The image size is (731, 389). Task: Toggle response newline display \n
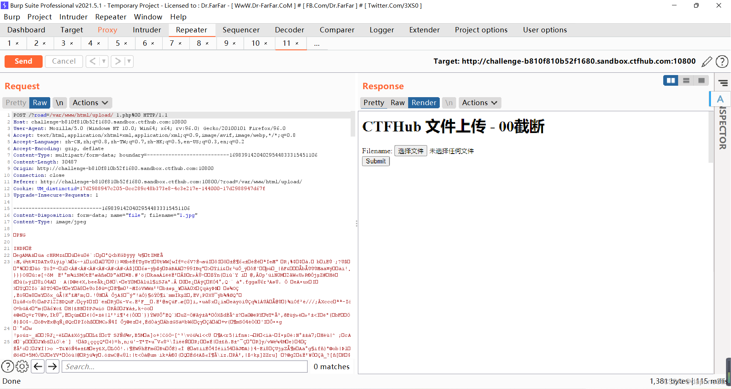click(x=449, y=103)
